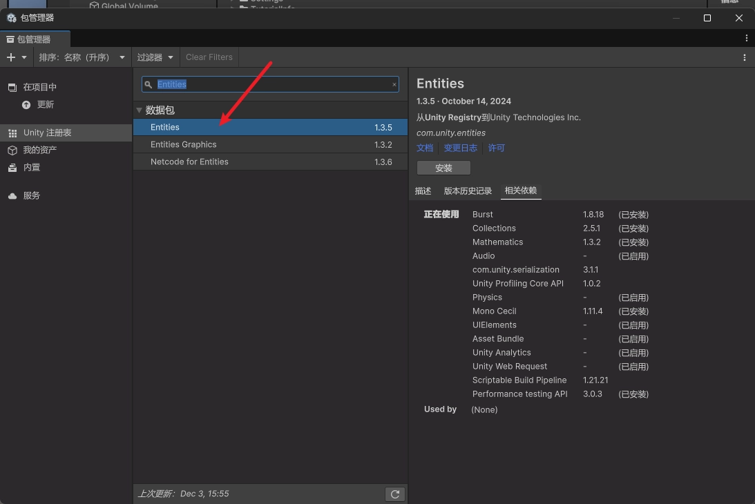The image size is (755, 504).
Task: Close the 包管理器 window
Action: [x=739, y=18]
